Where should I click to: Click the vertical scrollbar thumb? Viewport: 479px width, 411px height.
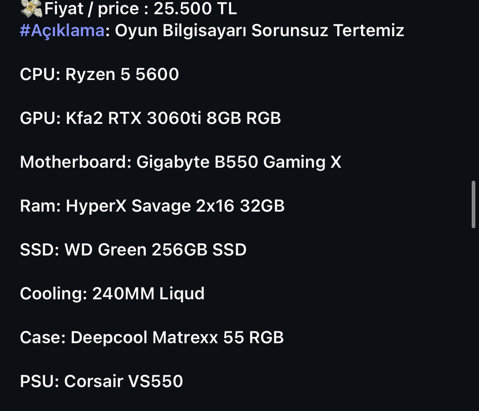click(x=473, y=205)
